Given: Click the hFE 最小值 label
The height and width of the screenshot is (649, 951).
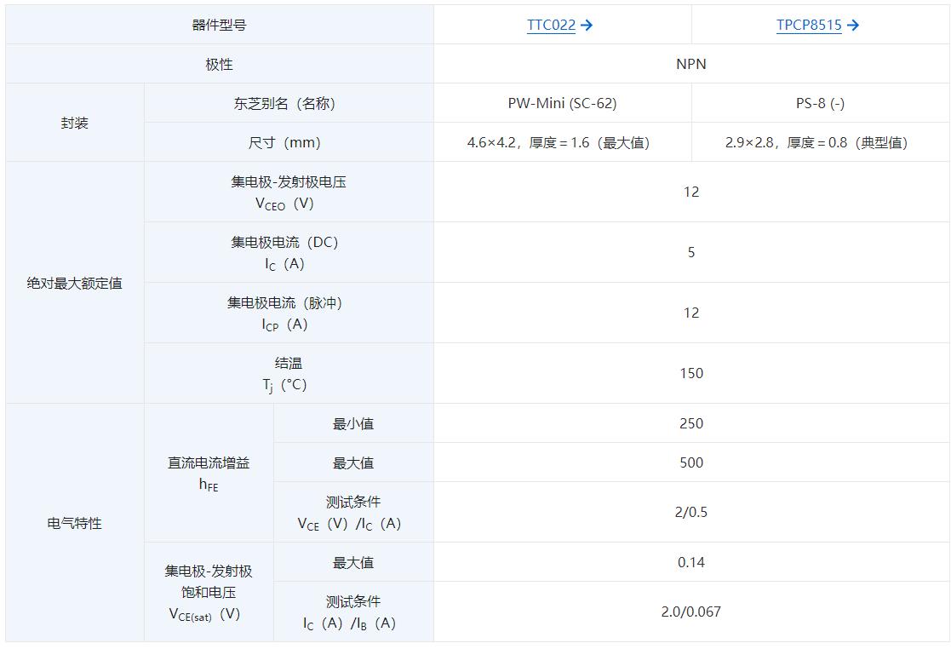Looking at the screenshot, I should coord(353,423).
